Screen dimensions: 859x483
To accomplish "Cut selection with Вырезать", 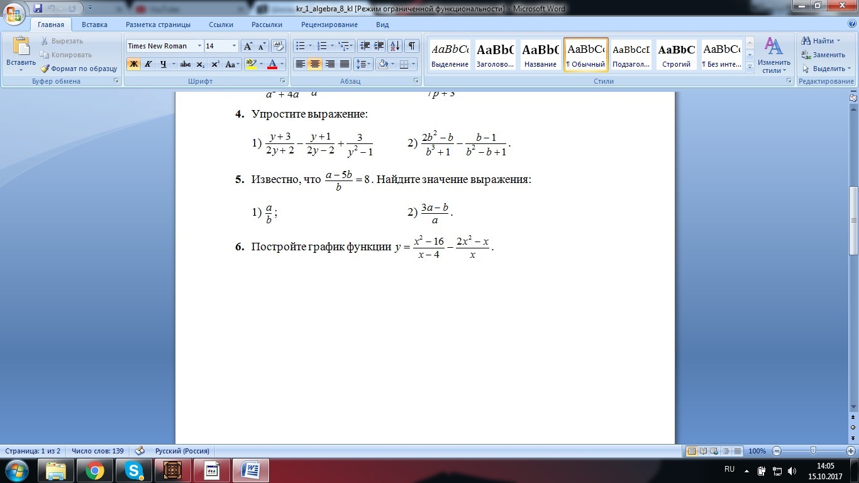I will tap(62, 41).
